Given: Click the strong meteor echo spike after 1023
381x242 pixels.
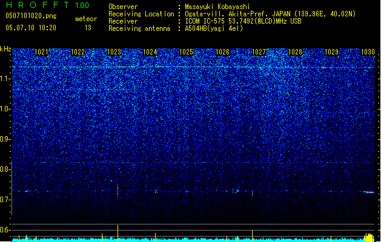Looking at the screenshot, I should click(x=118, y=191).
